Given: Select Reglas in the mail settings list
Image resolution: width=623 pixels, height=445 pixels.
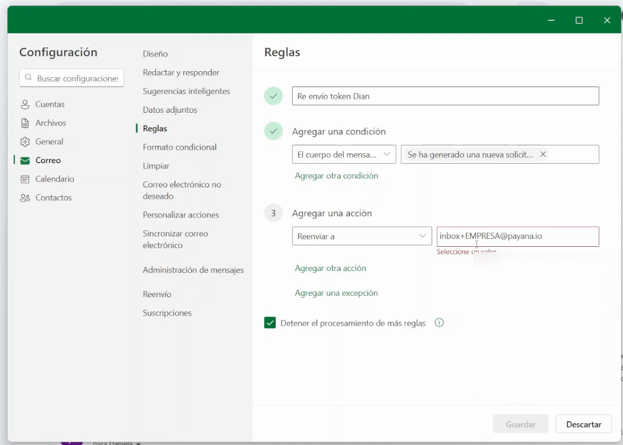Looking at the screenshot, I should point(155,129).
